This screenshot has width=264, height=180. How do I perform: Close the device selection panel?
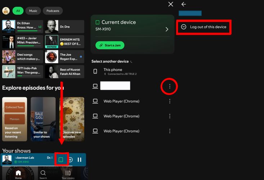tap(171, 4)
